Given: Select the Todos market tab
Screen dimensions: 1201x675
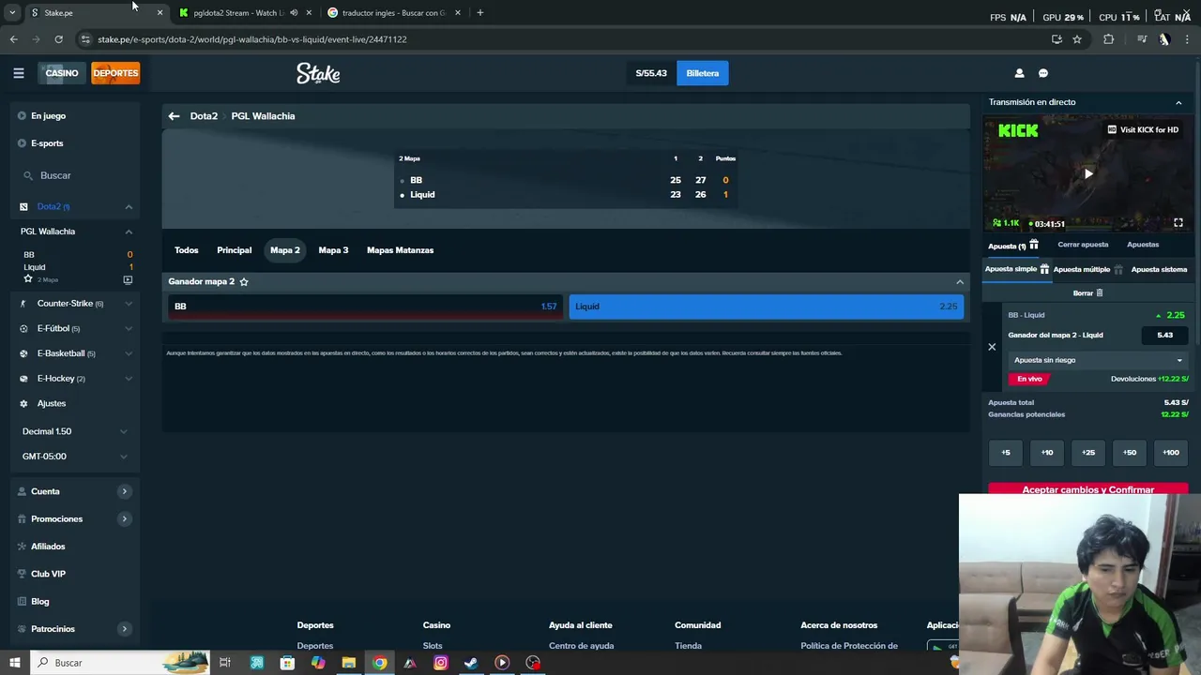Looking at the screenshot, I should tap(186, 250).
